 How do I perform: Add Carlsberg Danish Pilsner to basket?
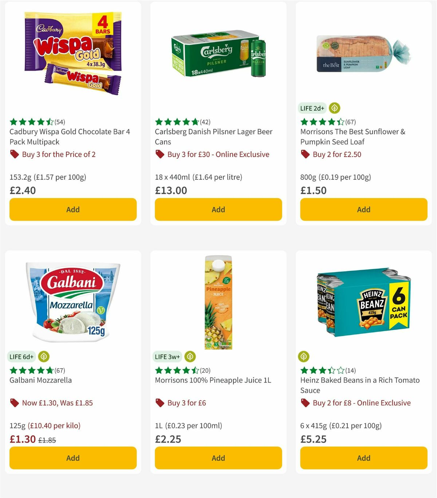tap(218, 210)
